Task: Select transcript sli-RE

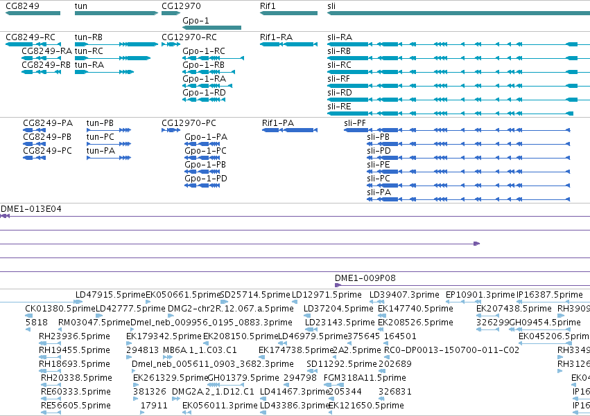Action: point(451,114)
